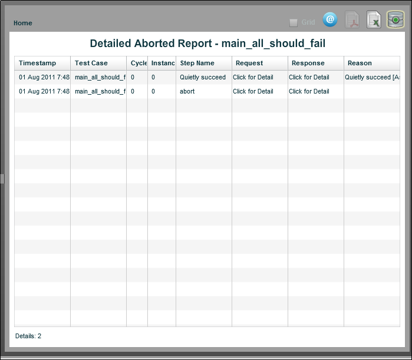The image size is (412, 360).
Task: Click the Request column header
Action: (249, 63)
